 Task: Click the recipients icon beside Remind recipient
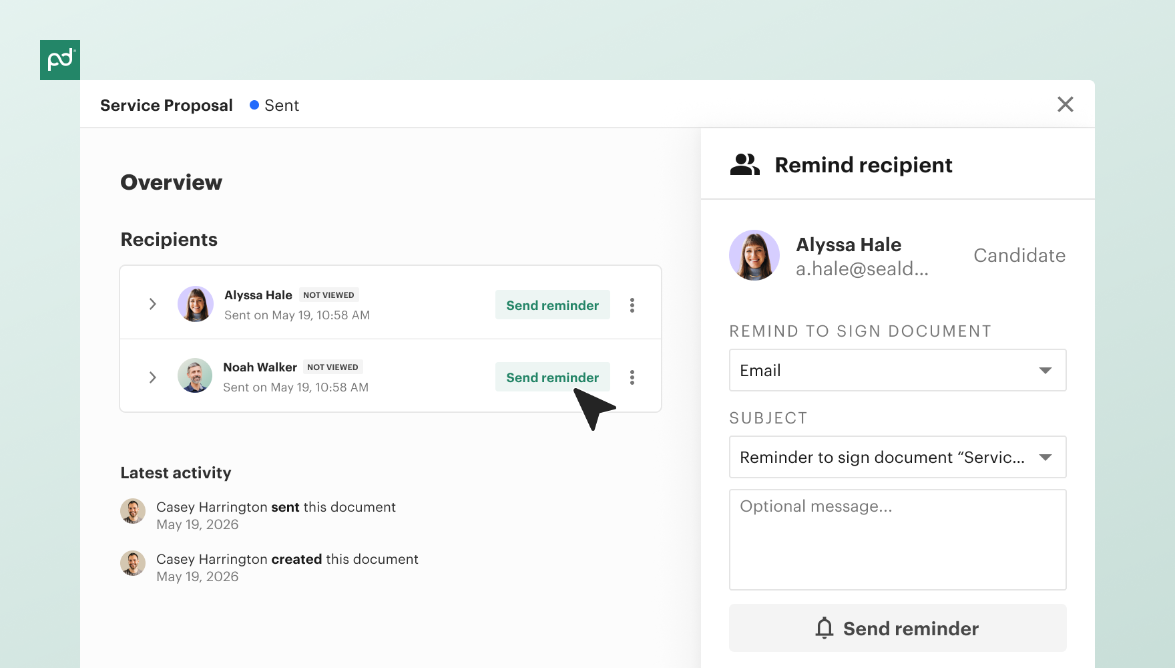pos(745,164)
